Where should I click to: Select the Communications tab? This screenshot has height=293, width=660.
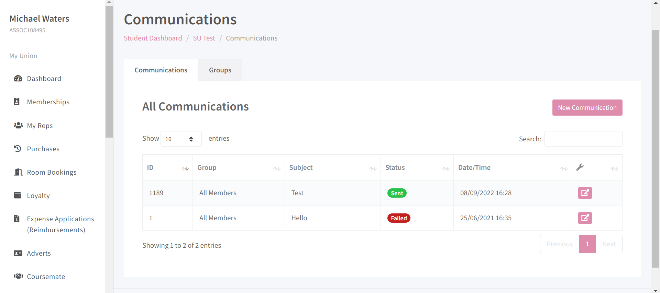point(161,70)
